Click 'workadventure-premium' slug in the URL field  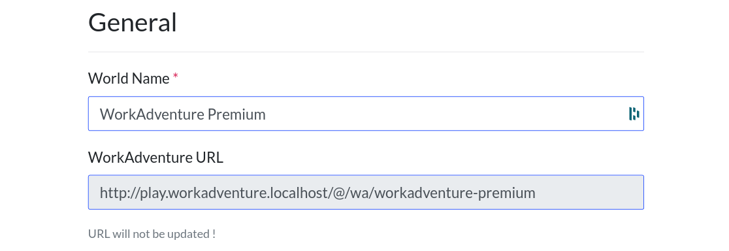(x=455, y=193)
